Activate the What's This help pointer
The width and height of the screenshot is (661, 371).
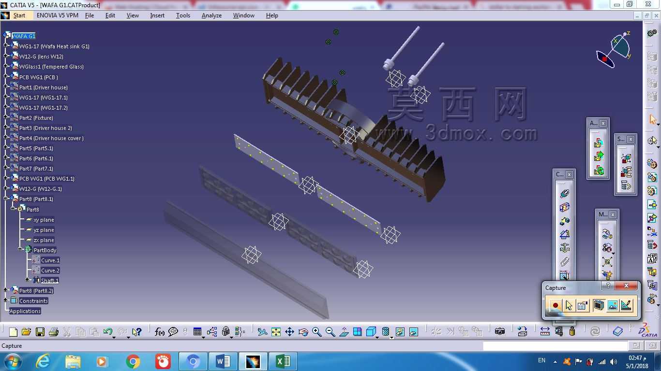point(136,332)
